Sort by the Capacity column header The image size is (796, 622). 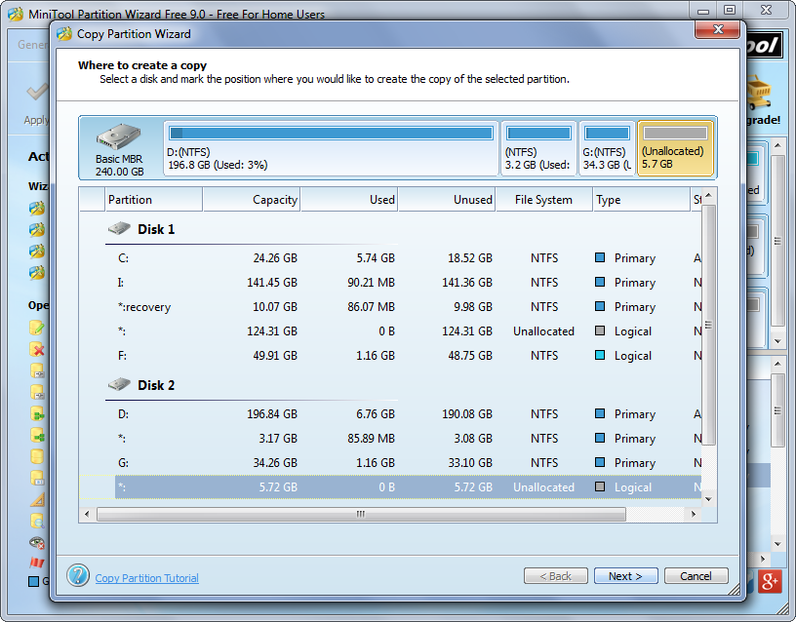coord(252,200)
